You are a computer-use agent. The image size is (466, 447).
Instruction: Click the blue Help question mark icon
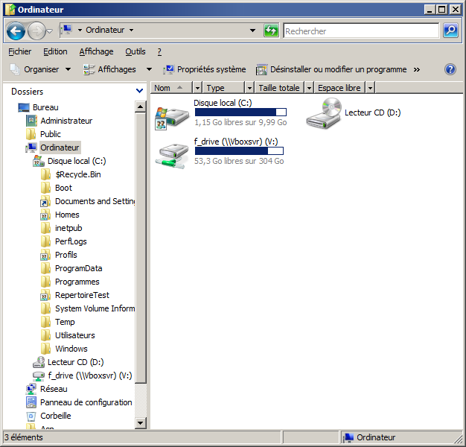tap(450, 69)
